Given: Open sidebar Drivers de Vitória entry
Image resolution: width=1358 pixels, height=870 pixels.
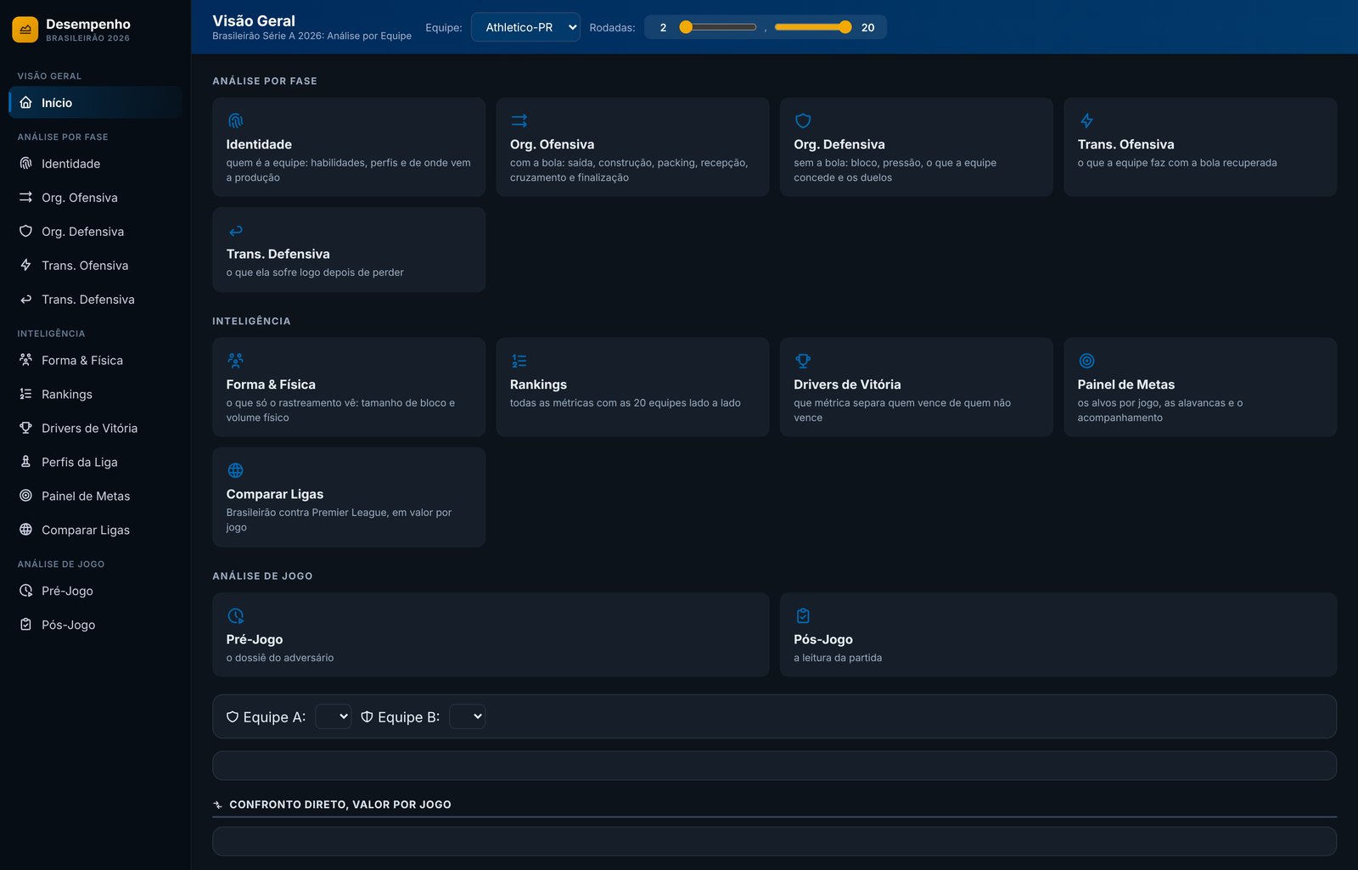Looking at the screenshot, I should coord(95,428).
